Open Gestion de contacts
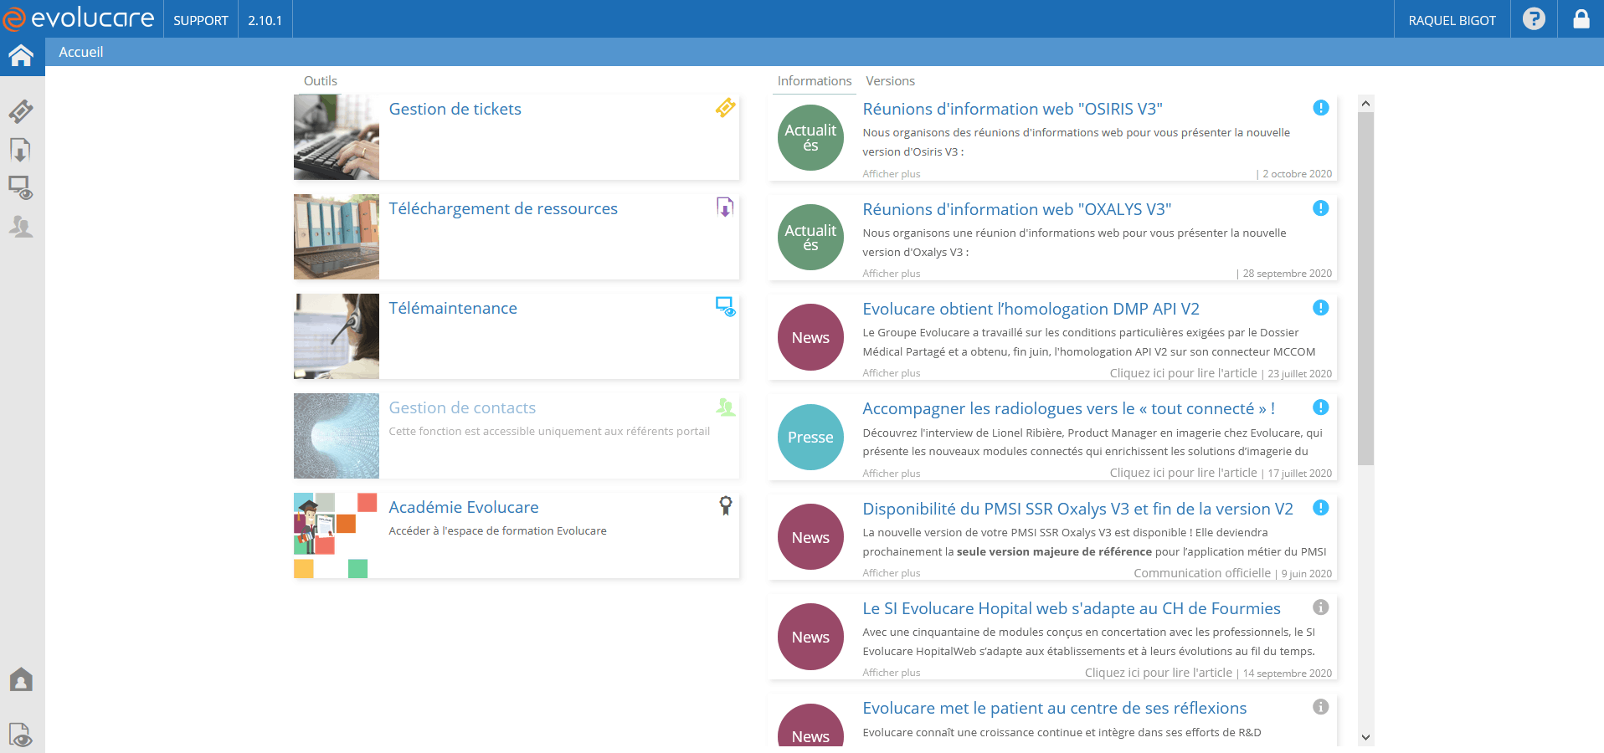The image size is (1604, 753). pos(462,407)
